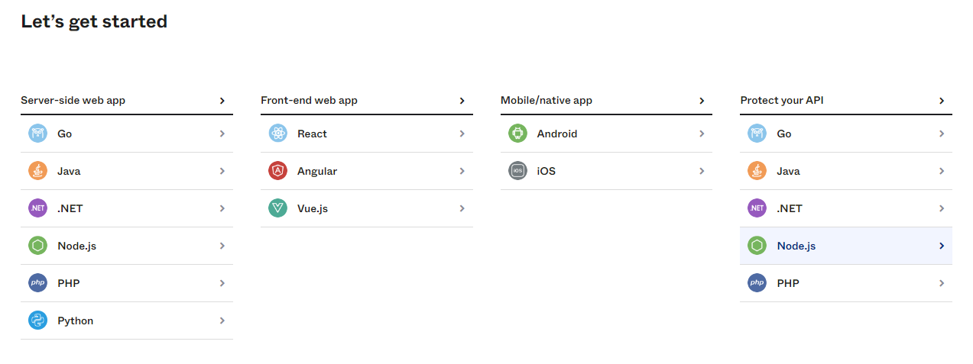Open .NET under Protect your API
The width and height of the screenshot is (973, 364).
846,208
